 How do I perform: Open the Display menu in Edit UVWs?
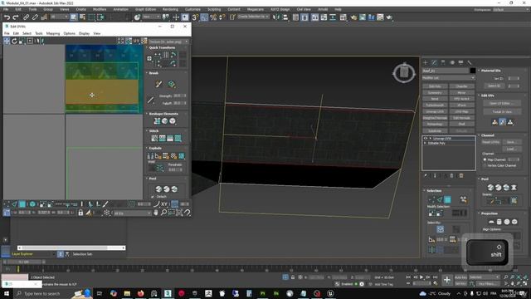tap(84, 33)
